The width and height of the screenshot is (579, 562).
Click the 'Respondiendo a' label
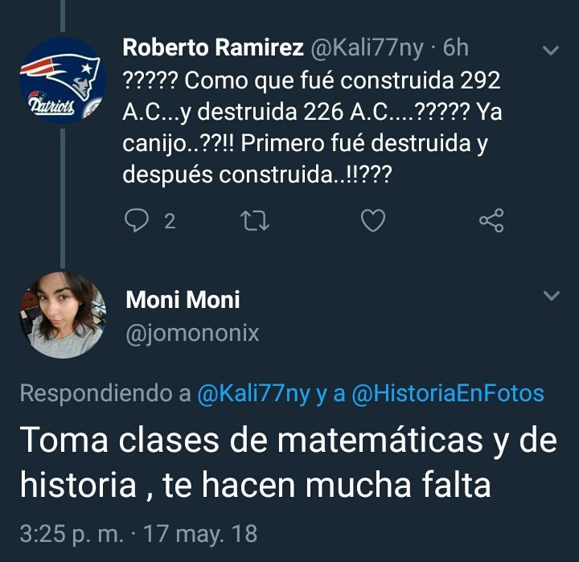(x=105, y=394)
